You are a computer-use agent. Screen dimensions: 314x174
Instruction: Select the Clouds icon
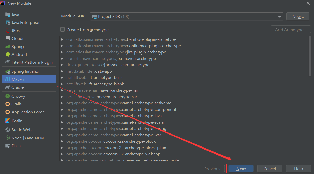[x=7, y=38]
